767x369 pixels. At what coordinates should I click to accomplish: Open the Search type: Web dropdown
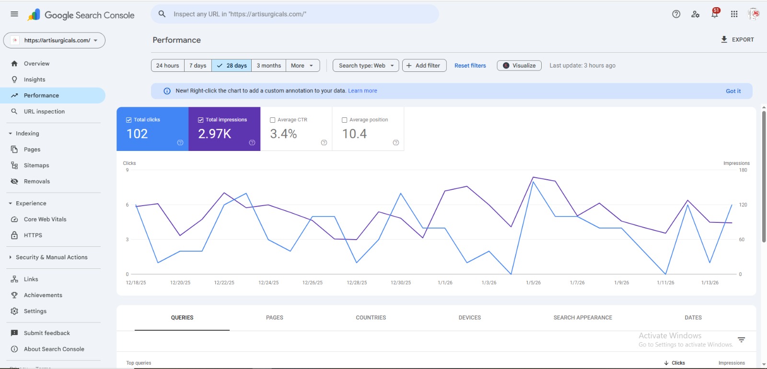click(366, 66)
